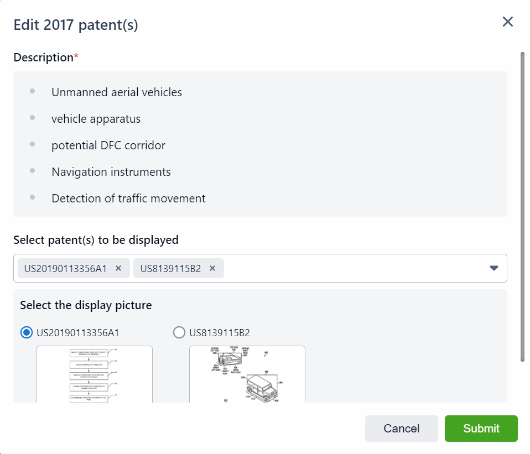The width and height of the screenshot is (530, 454).
Task: Remove the US20190113356A1 tag
Action: (118, 268)
